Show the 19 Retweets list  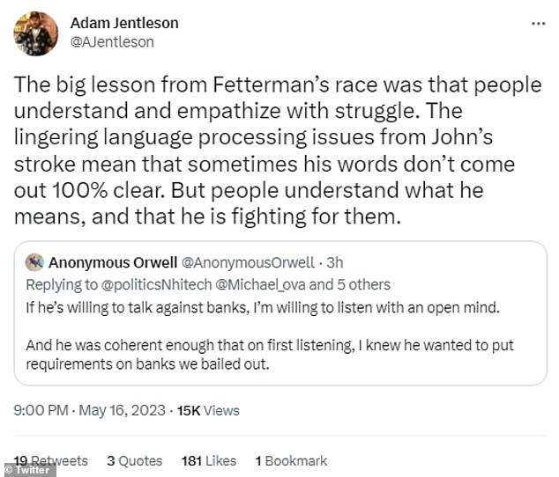pos(51,460)
